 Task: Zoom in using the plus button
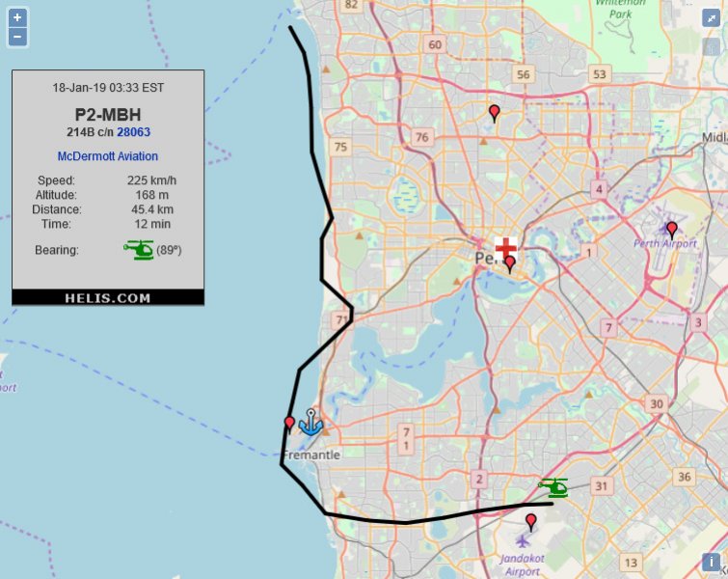[x=17, y=17]
